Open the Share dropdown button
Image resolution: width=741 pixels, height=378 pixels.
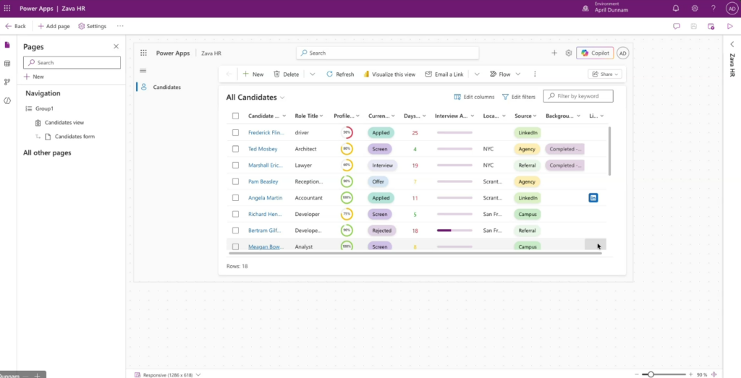(605, 74)
